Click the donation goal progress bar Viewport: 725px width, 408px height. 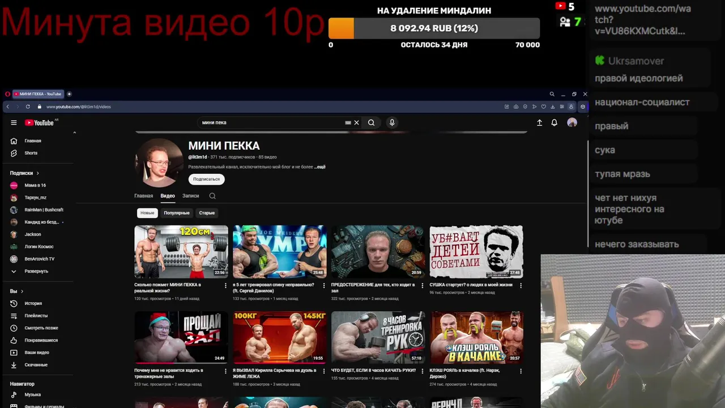pos(434,28)
